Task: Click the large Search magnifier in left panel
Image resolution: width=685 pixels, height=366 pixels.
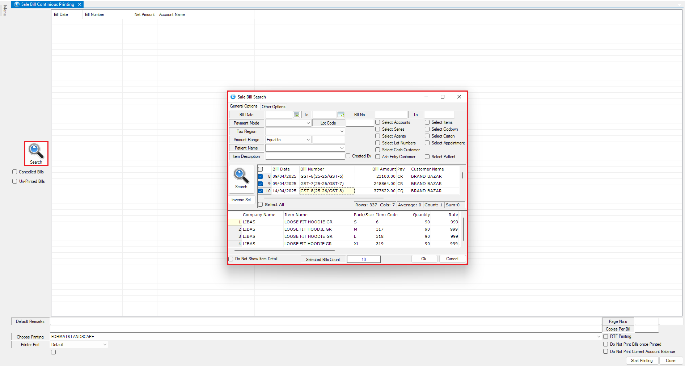Action: tap(36, 153)
